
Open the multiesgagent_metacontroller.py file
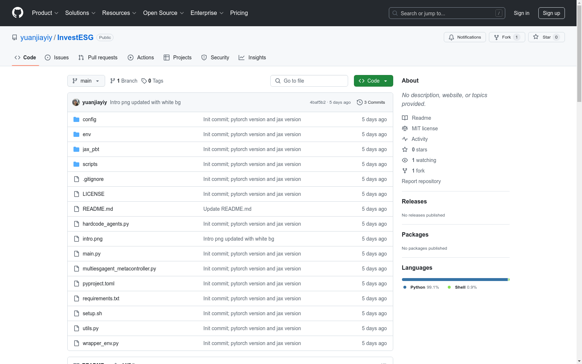click(x=119, y=269)
